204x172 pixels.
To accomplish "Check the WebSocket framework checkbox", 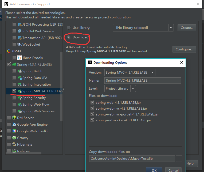I will pos(14,45).
